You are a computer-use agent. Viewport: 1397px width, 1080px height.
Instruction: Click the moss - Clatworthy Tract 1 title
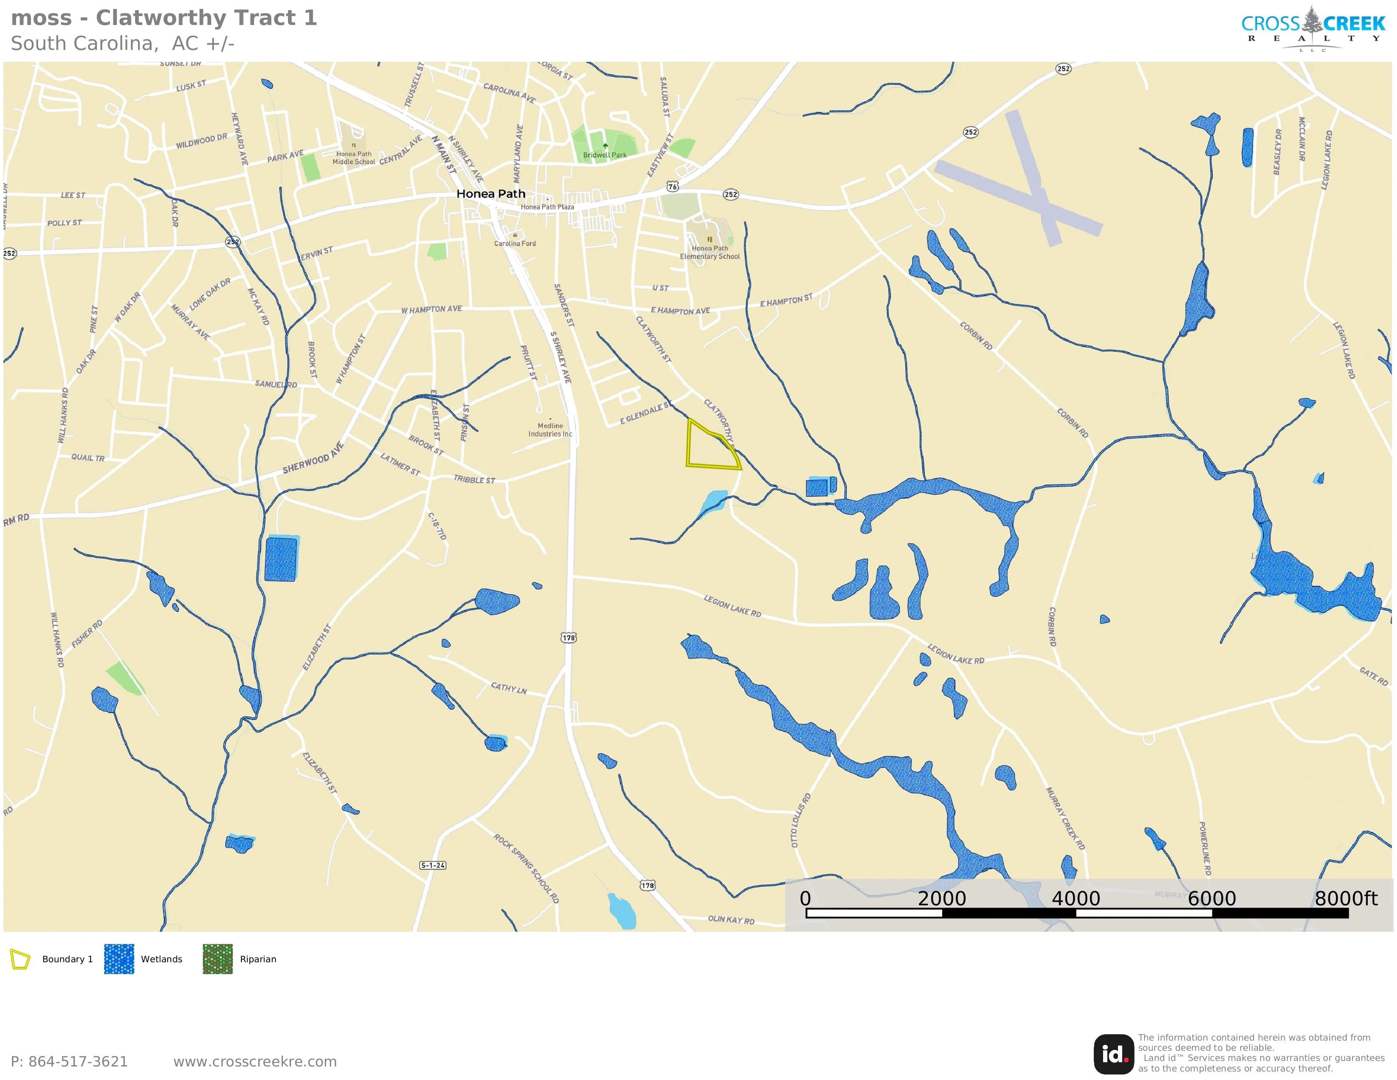click(x=164, y=18)
